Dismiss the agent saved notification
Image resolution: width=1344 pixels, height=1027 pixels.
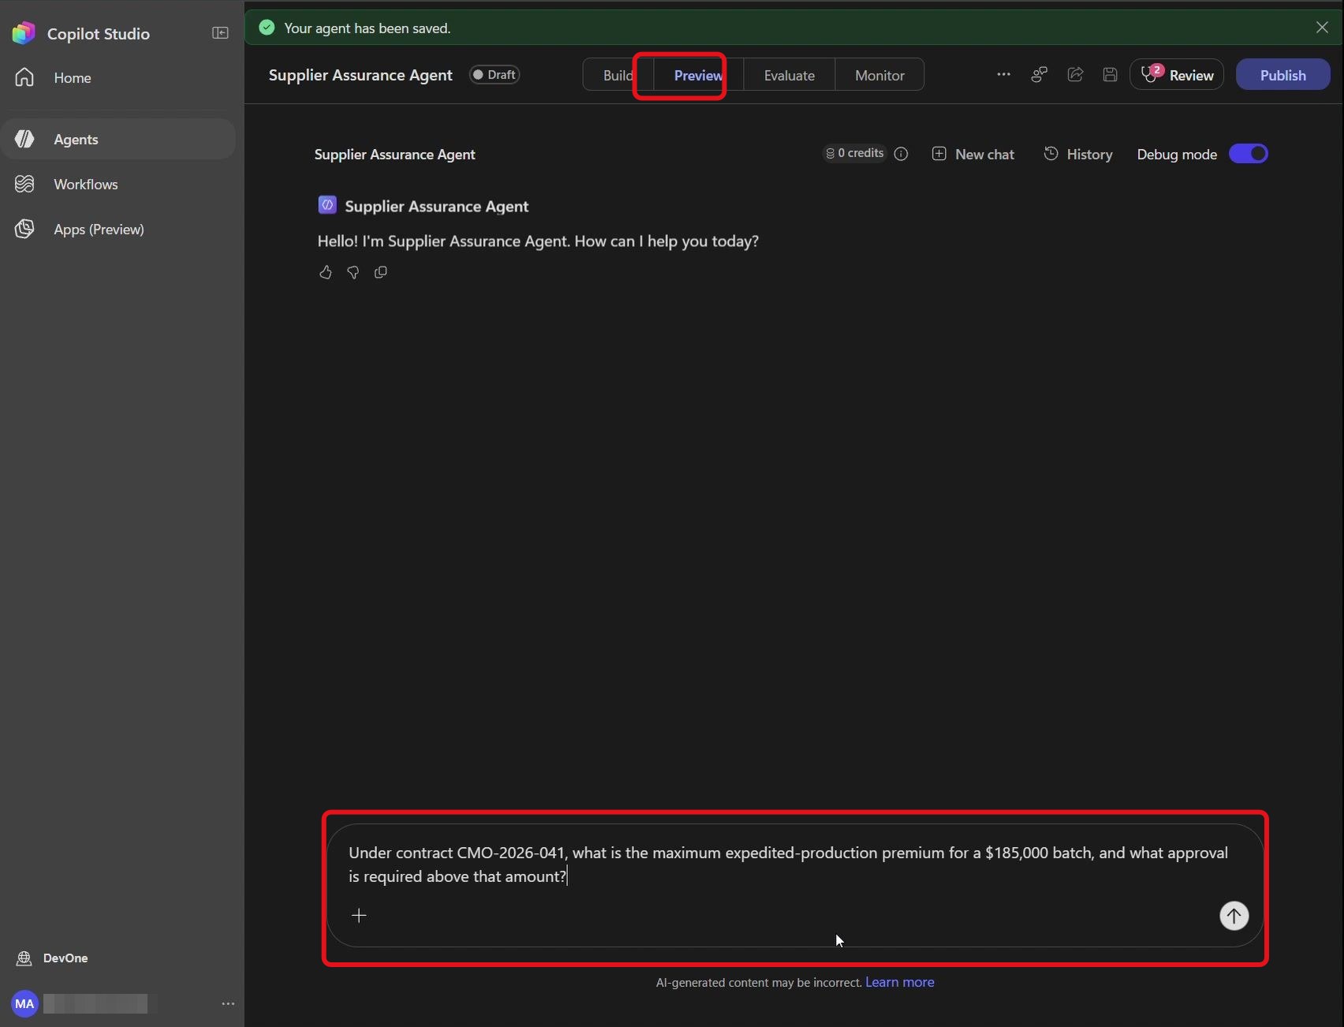click(x=1322, y=27)
